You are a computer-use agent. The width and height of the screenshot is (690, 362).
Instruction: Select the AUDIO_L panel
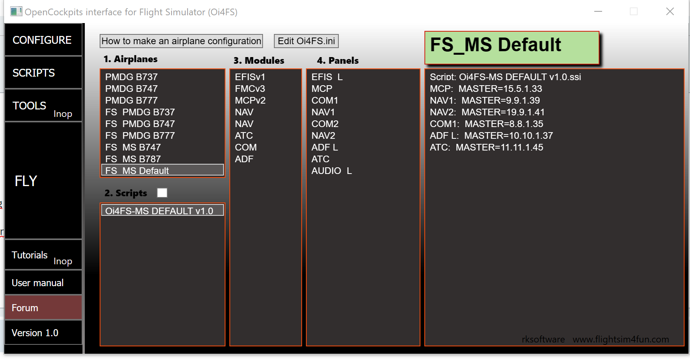331,171
